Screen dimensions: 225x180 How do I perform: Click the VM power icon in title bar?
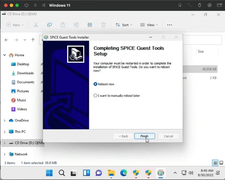point(26,5)
